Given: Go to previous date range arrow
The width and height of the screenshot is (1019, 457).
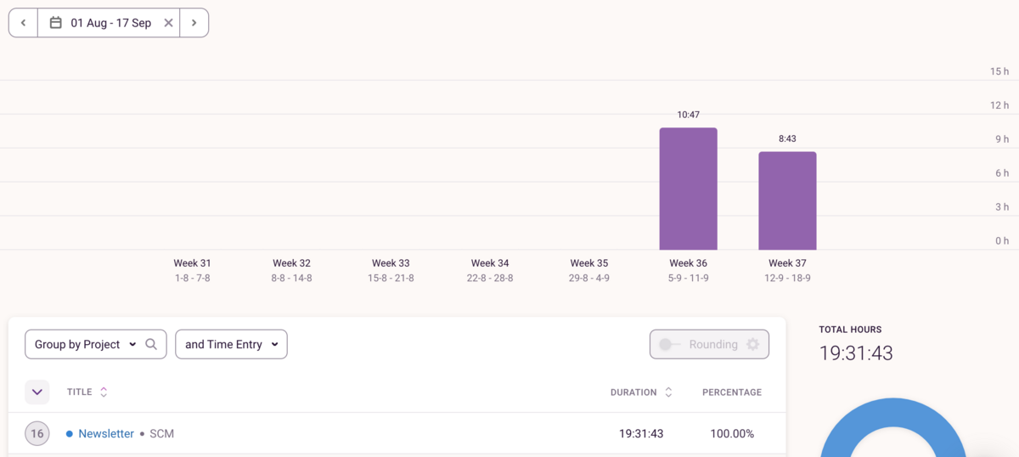Looking at the screenshot, I should 23,23.
